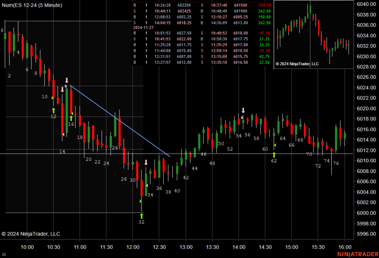Click the topmost pink sell arrow near 6024.00
379x258 pixels.
click(67, 80)
